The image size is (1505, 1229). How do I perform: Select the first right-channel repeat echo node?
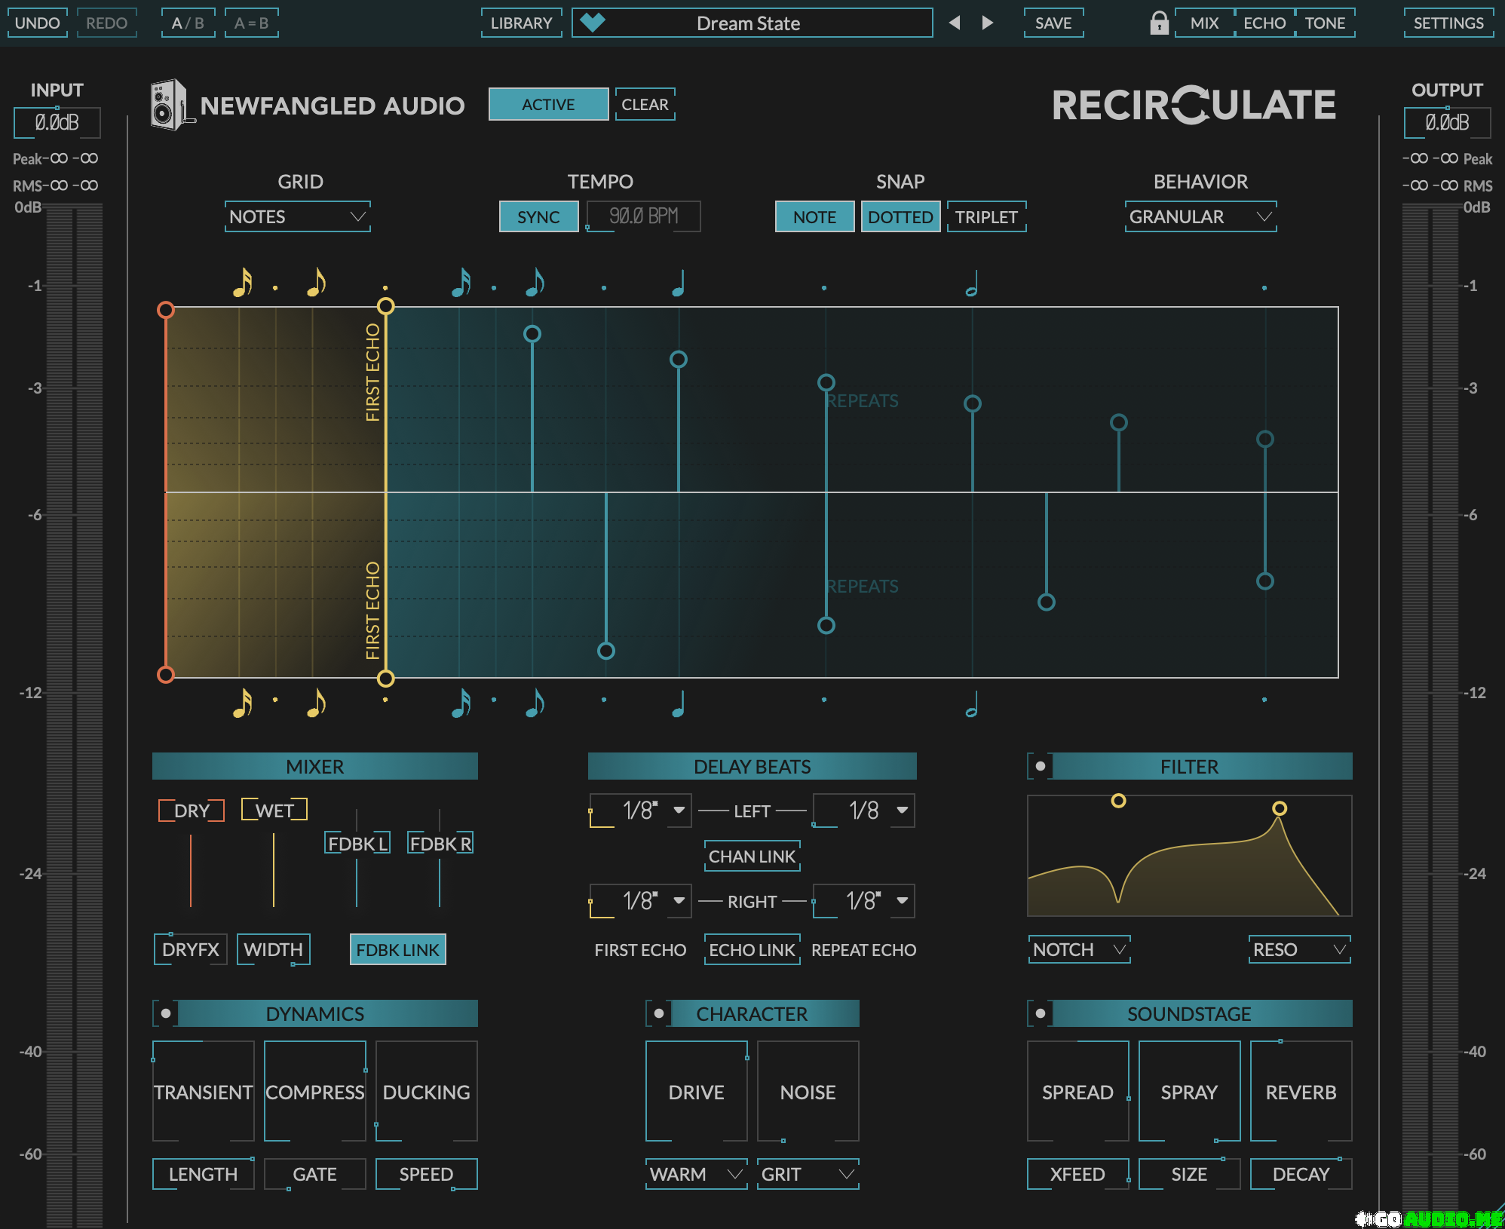[606, 651]
